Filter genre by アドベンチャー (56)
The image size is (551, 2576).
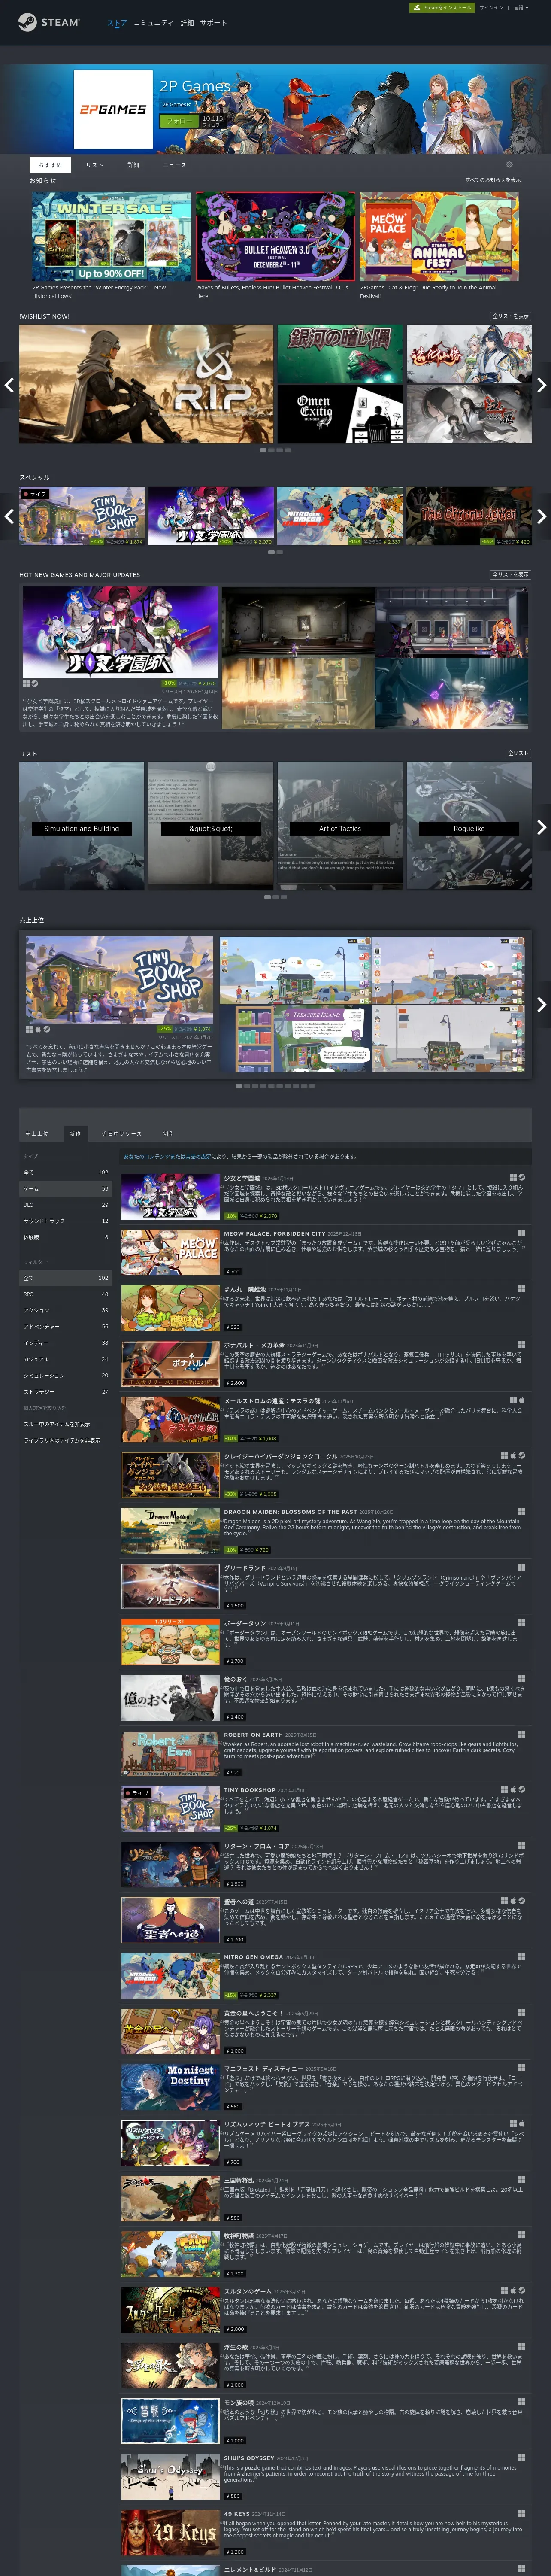[x=66, y=1326]
